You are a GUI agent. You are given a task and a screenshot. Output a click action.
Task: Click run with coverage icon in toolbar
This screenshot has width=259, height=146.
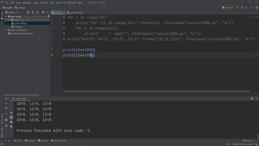click(246, 8)
